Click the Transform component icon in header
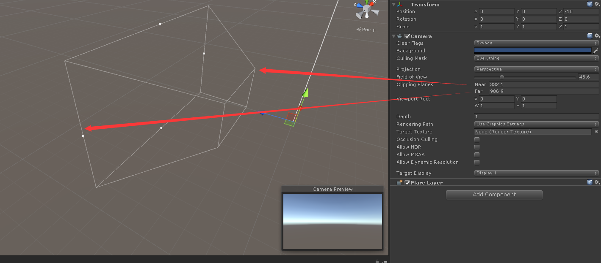This screenshot has height=263, width=601. pos(400,4)
